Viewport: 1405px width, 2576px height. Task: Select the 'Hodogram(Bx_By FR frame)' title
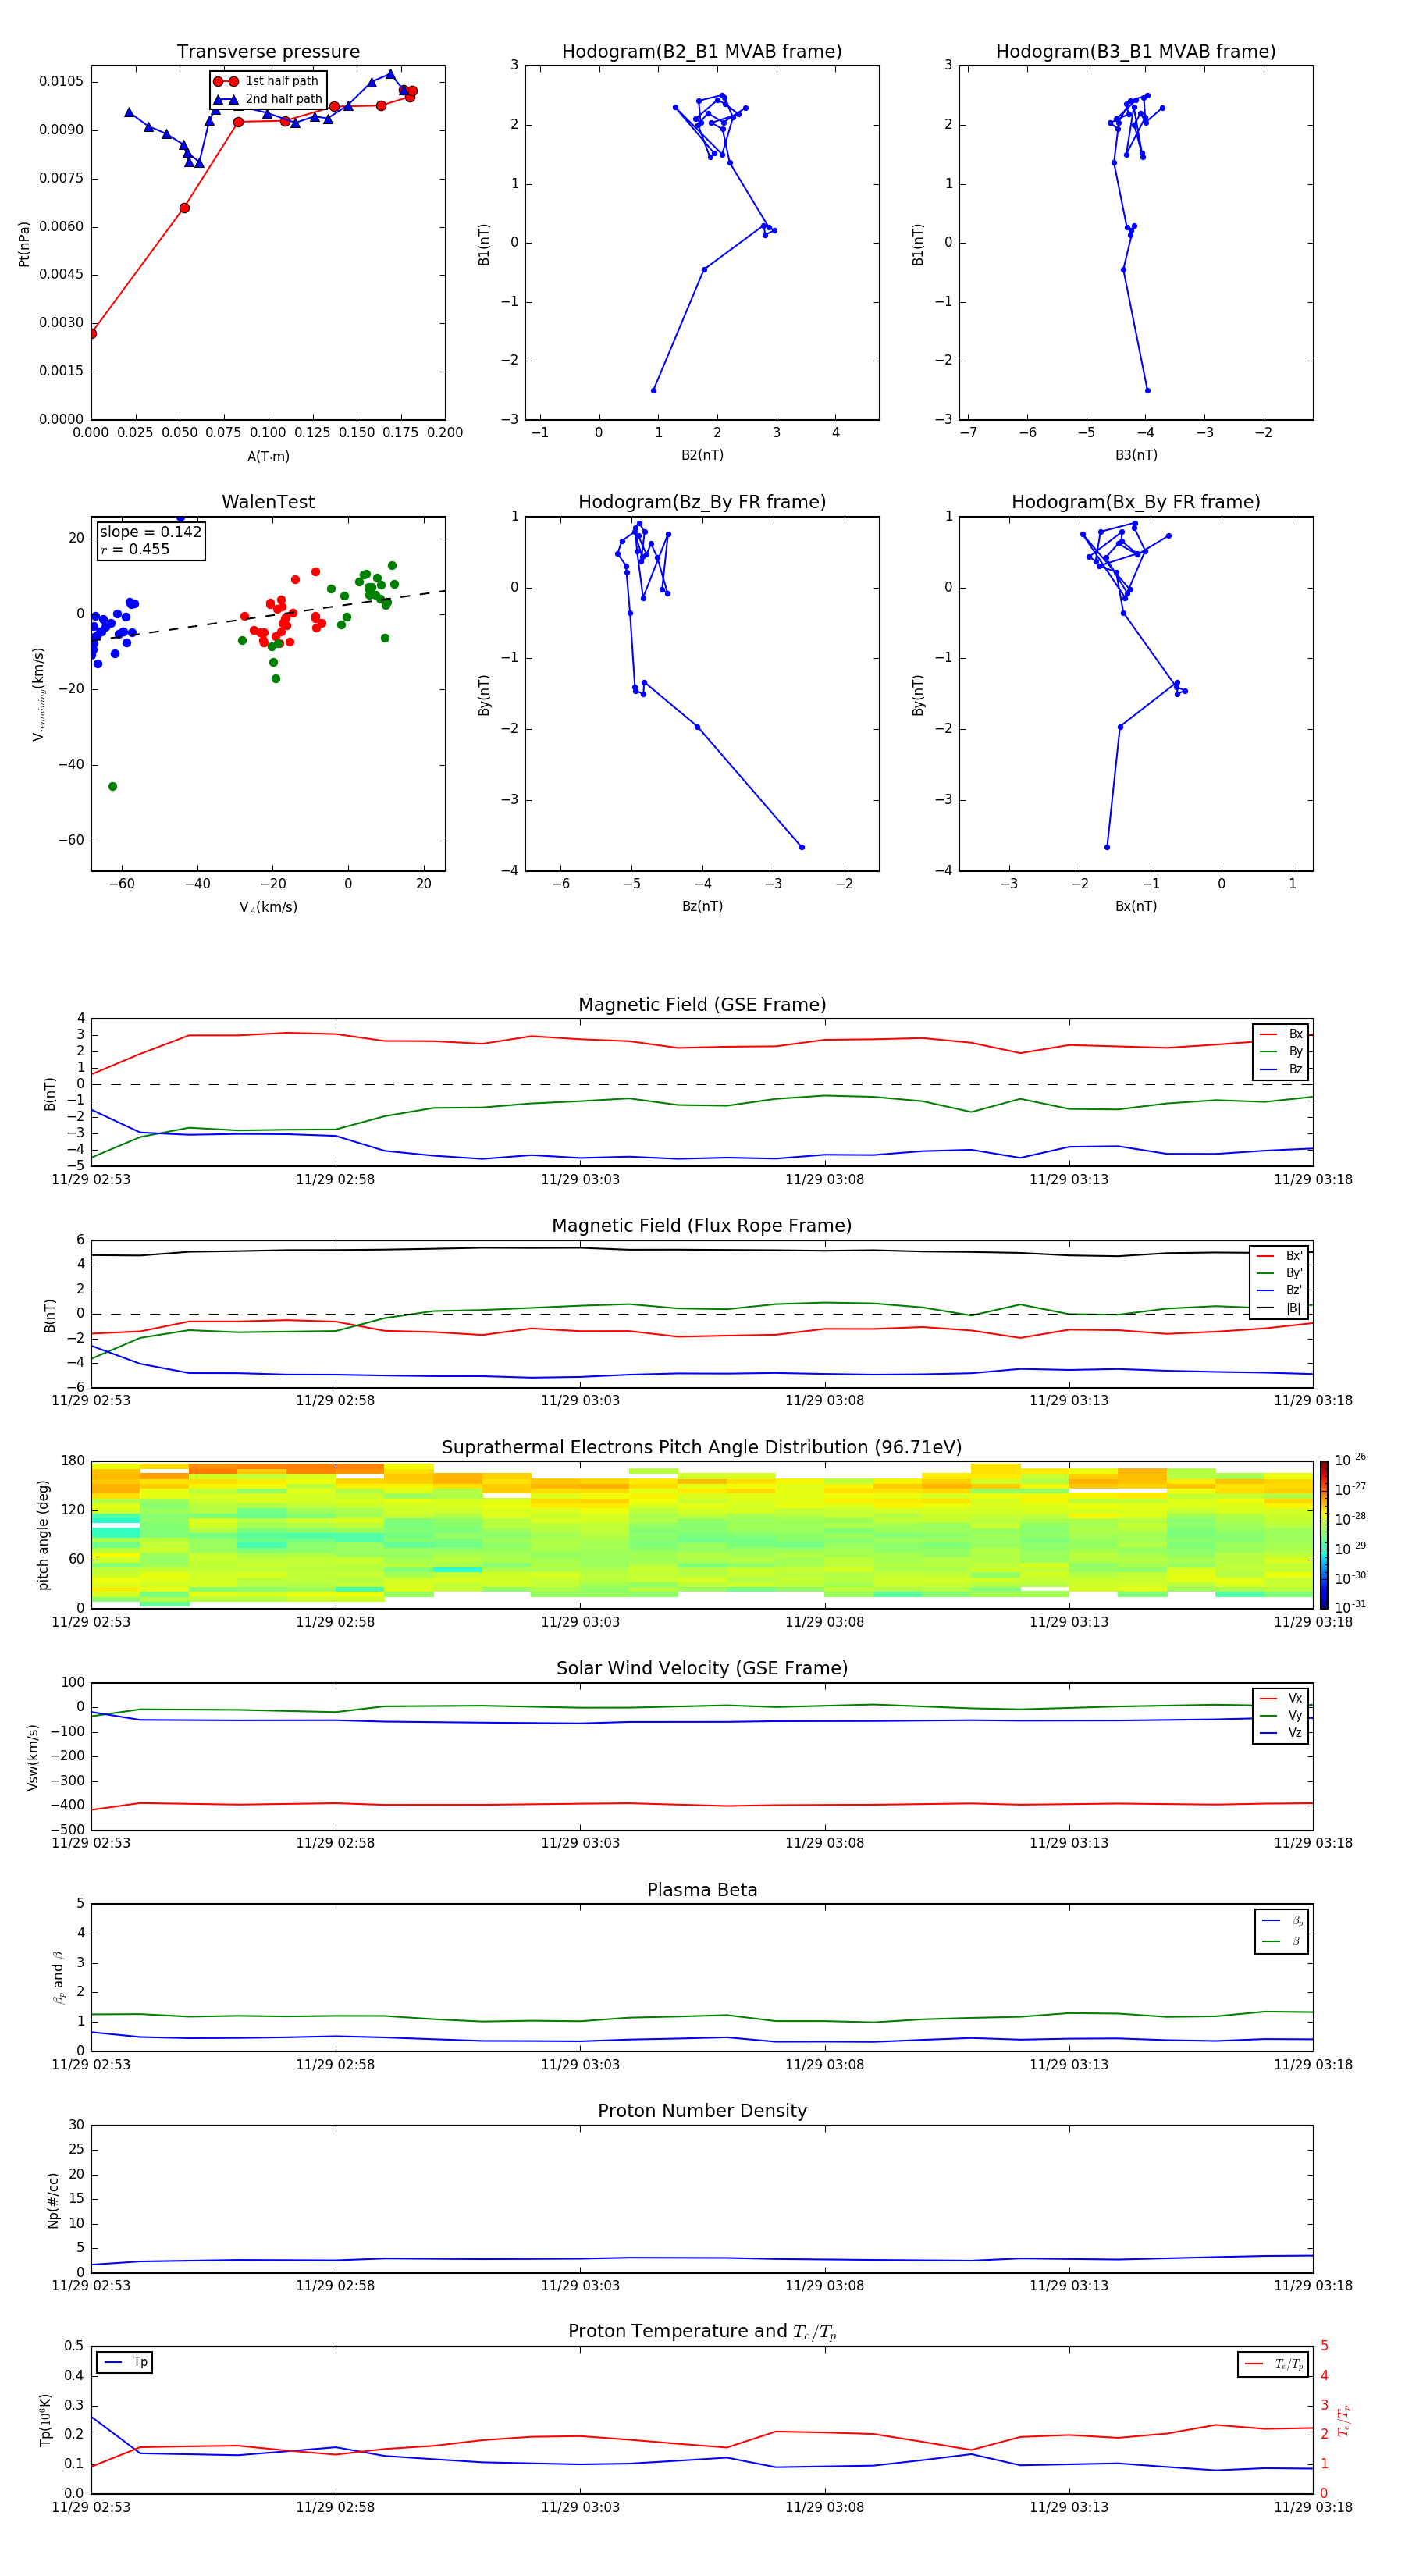coord(1136,502)
